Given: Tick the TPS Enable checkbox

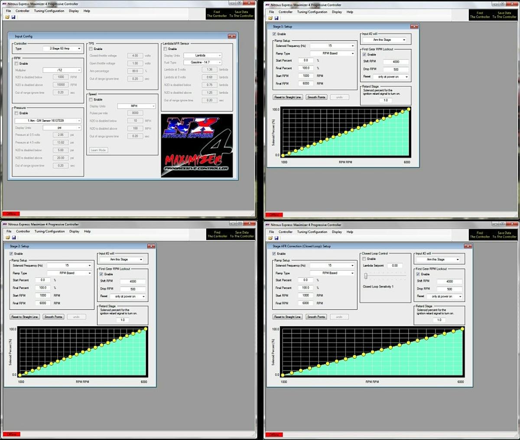Looking at the screenshot, I should point(91,49).
